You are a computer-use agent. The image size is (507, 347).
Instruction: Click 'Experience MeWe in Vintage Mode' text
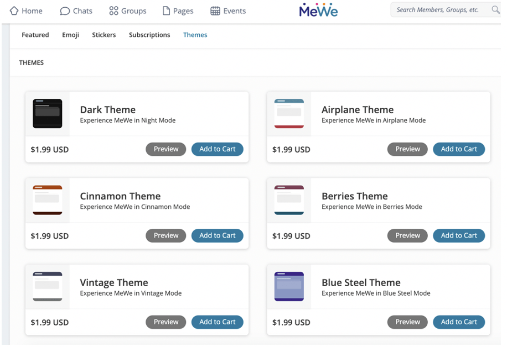point(131,293)
